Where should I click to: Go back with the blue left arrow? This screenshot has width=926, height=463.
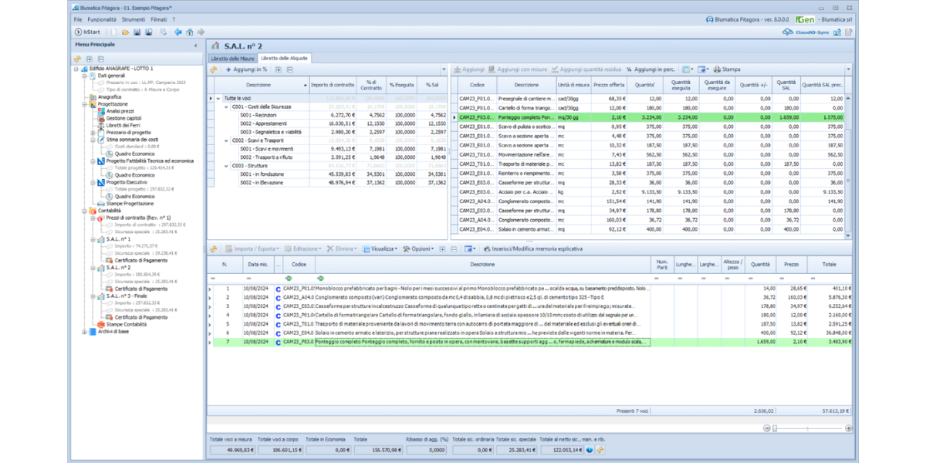click(x=178, y=32)
